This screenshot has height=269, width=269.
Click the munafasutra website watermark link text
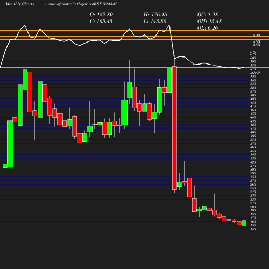point(72,4)
